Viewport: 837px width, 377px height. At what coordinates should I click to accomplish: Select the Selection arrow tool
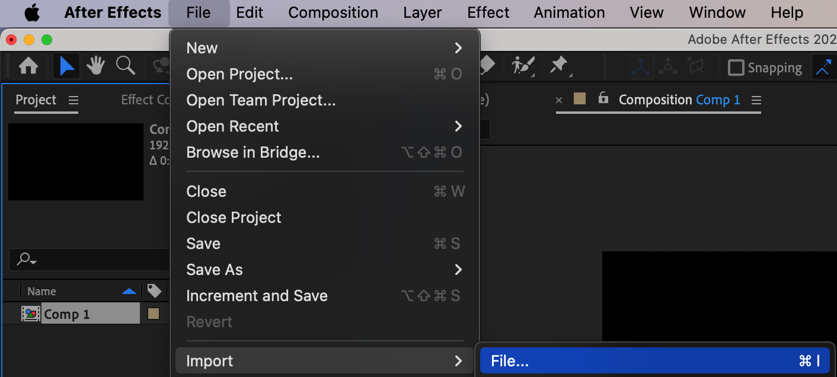67,66
